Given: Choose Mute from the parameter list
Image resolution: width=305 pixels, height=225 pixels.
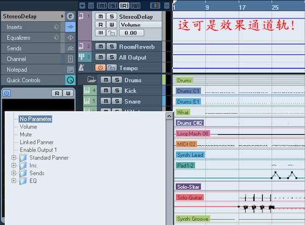Looking at the screenshot, I should pyautogui.click(x=26, y=134).
